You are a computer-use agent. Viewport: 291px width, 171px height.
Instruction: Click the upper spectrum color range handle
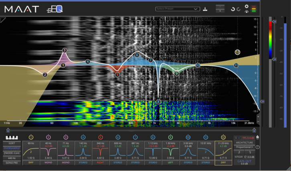pyautogui.click(x=275, y=22)
